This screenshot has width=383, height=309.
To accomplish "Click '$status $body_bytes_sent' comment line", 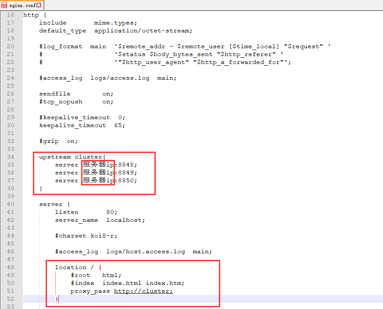I will click(161, 54).
